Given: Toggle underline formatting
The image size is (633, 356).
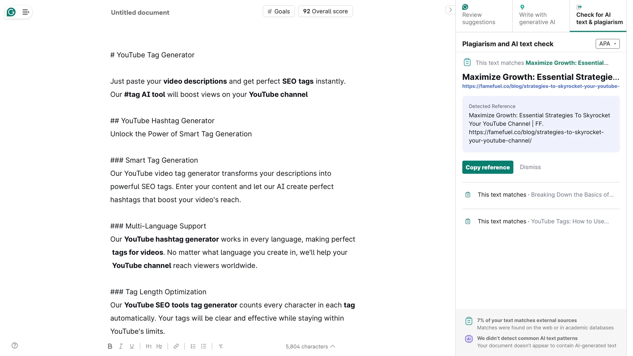Looking at the screenshot, I should (x=132, y=346).
